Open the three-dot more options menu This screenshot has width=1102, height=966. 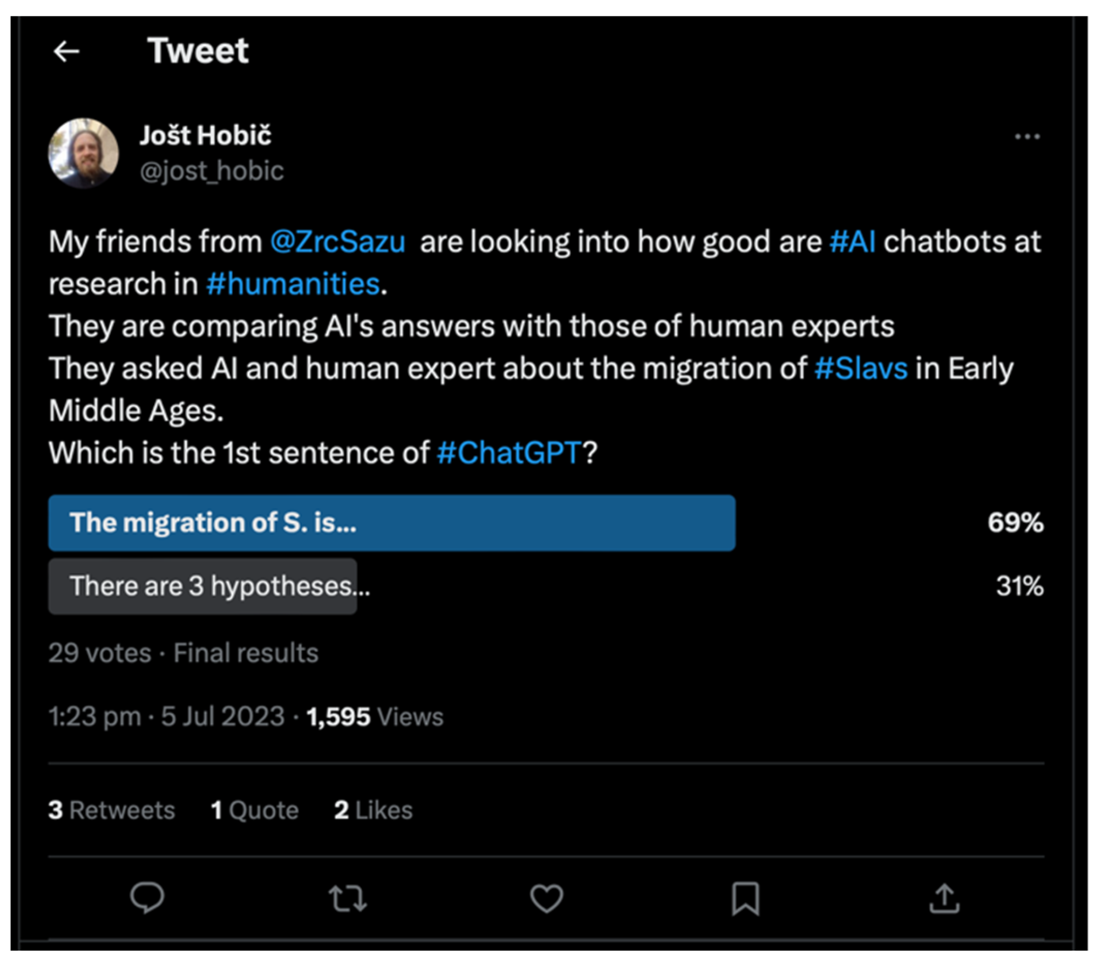click(x=1027, y=136)
